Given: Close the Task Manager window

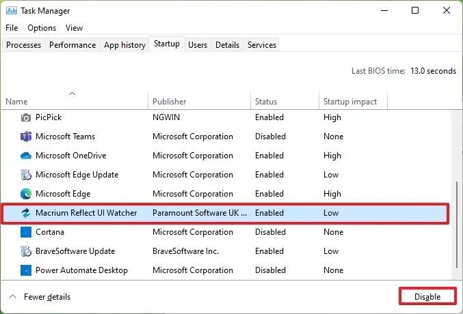Looking at the screenshot, I should coord(447,11).
